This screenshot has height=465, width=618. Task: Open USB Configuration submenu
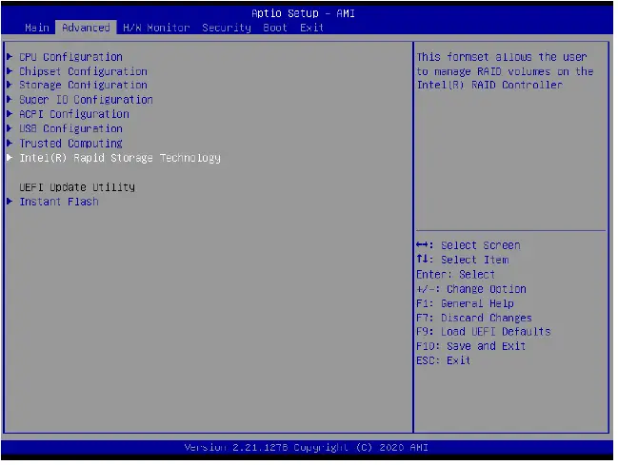point(71,128)
